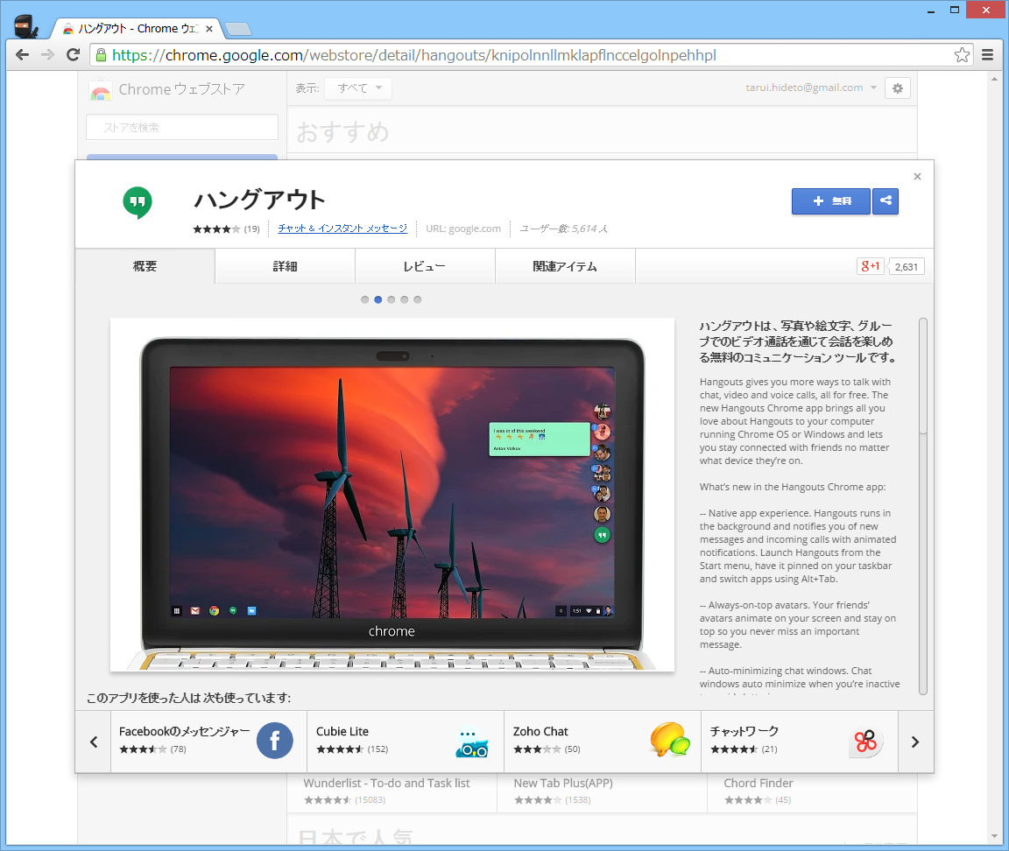Open the 関連アイテム tab
This screenshot has height=851, width=1009.
pos(565,265)
